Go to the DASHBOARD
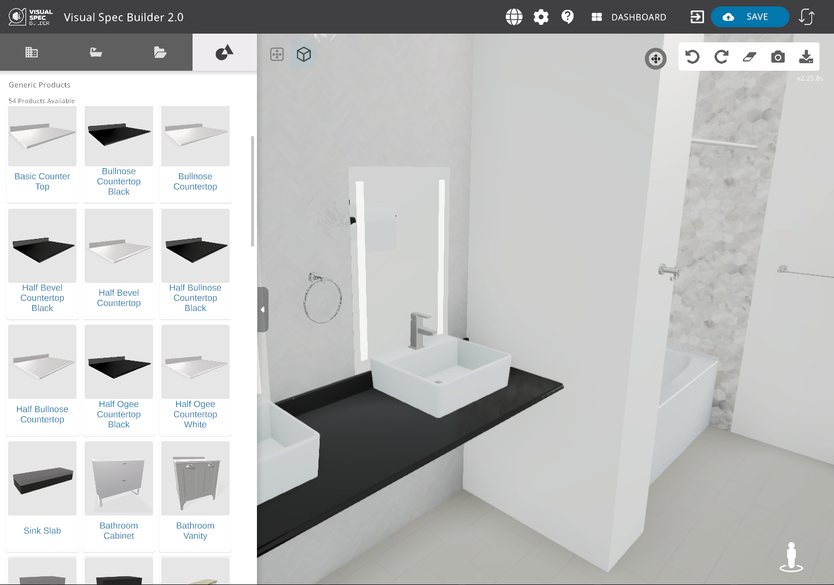This screenshot has width=834, height=585. [629, 17]
